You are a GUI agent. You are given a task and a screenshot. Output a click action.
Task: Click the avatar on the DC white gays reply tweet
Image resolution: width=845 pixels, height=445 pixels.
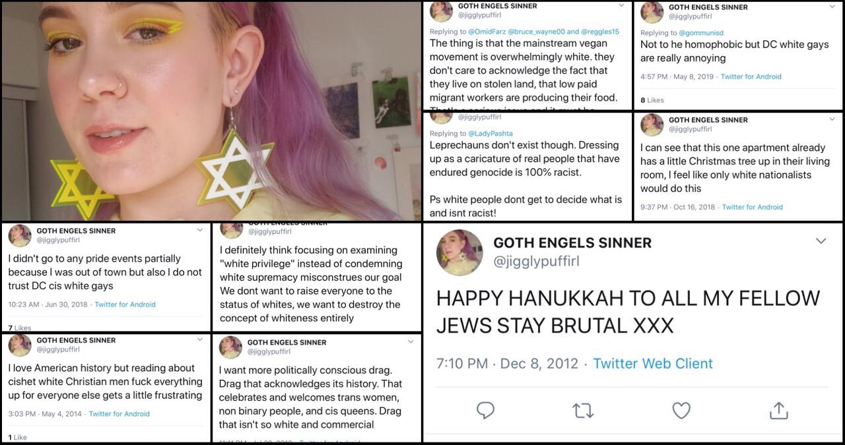click(652, 11)
